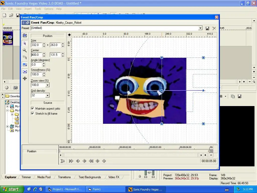This screenshot has height=193, width=257.
Task: Click the Center Y field 131.5
Action: (x=55, y=55)
